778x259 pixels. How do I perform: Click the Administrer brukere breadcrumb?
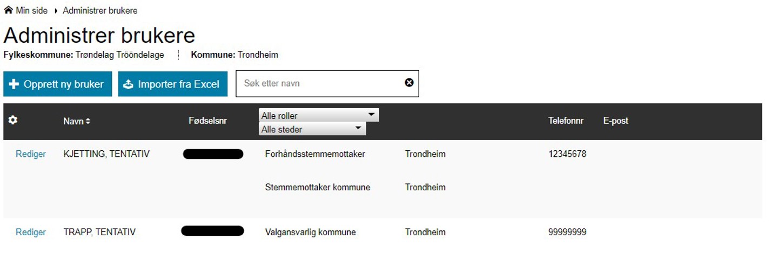click(x=100, y=10)
